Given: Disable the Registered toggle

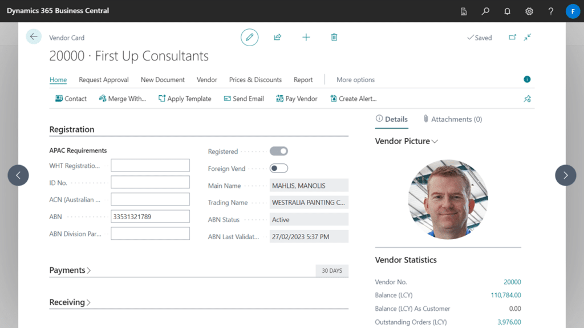Looking at the screenshot, I should tap(279, 151).
